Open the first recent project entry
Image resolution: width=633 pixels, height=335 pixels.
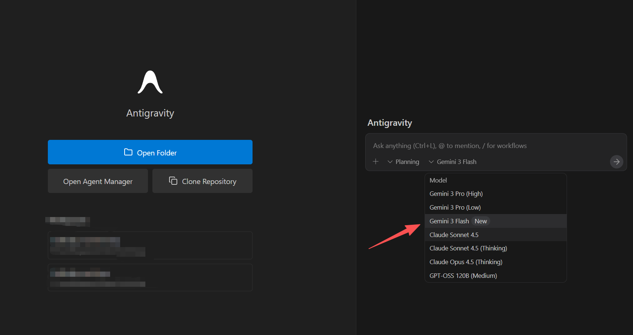click(150, 245)
